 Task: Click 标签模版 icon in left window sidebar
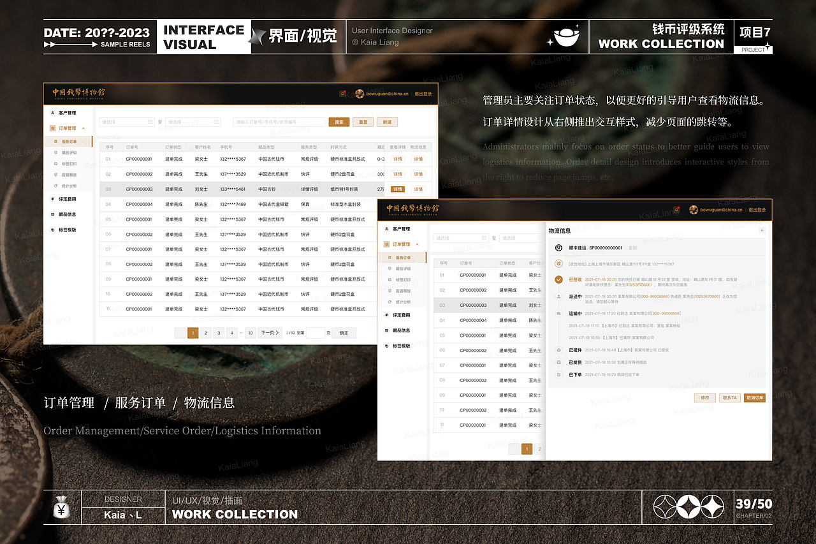52,230
